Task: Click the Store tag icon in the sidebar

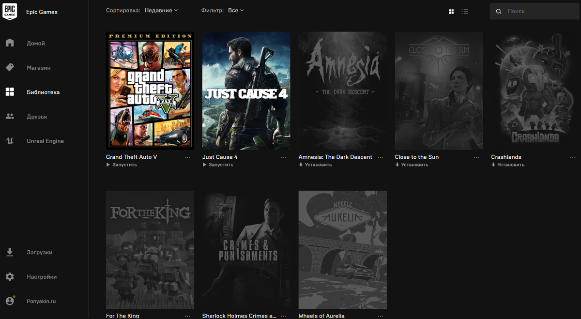Action: 10,68
